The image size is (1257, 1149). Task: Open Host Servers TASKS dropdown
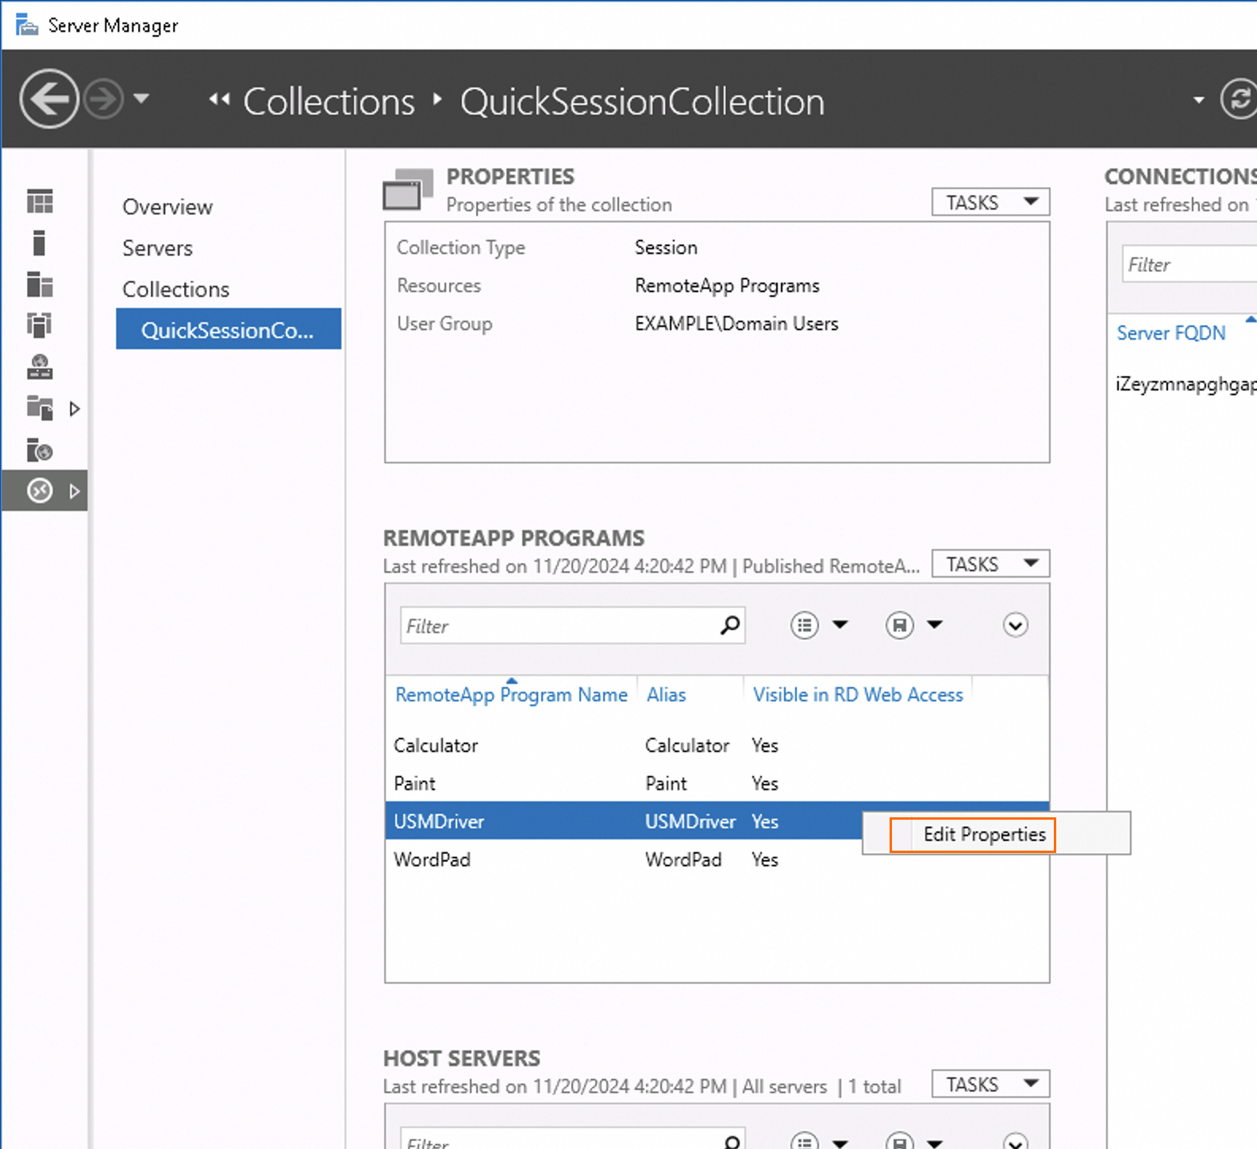tap(990, 1084)
